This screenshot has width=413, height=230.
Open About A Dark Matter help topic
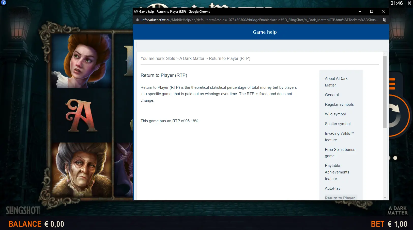pos(336,82)
